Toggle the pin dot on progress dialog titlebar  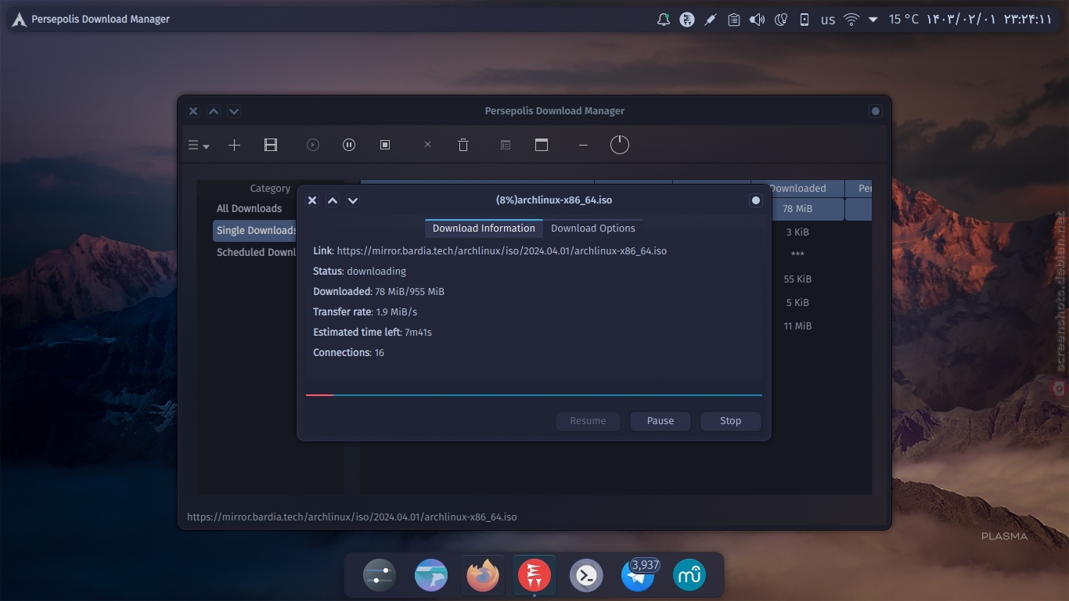[756, 200]
